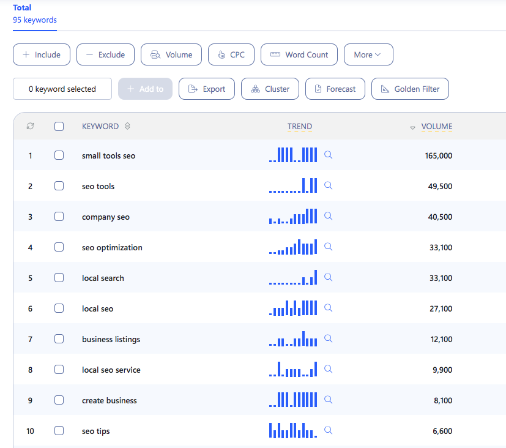Image resolution: width=506 pixels, height=448 pixels.
Task: Open trend magnifier for small tools seo
Action: [328, 155]
